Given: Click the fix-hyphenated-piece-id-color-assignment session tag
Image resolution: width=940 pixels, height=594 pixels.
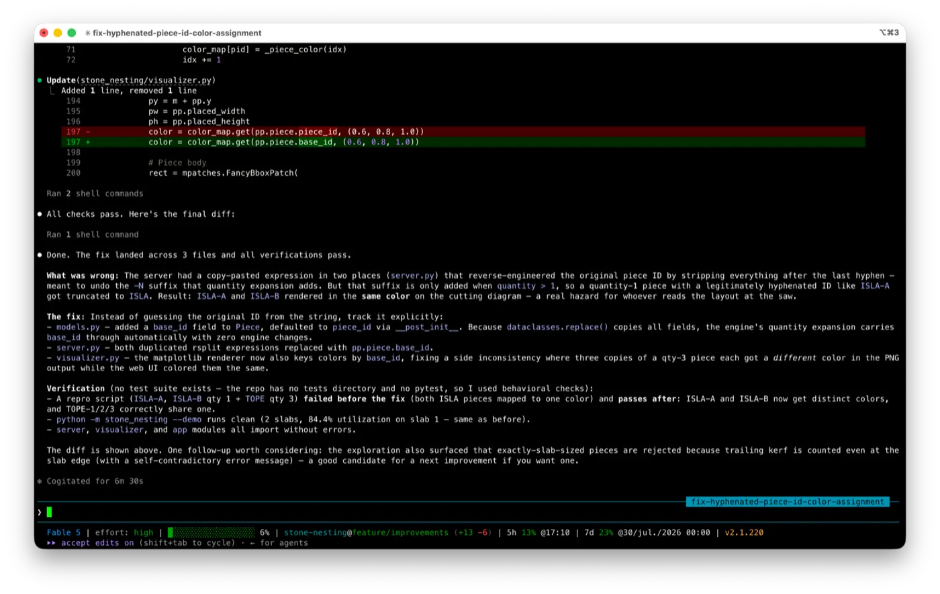Looking at the screenshot, I should [x=788, y=501].
